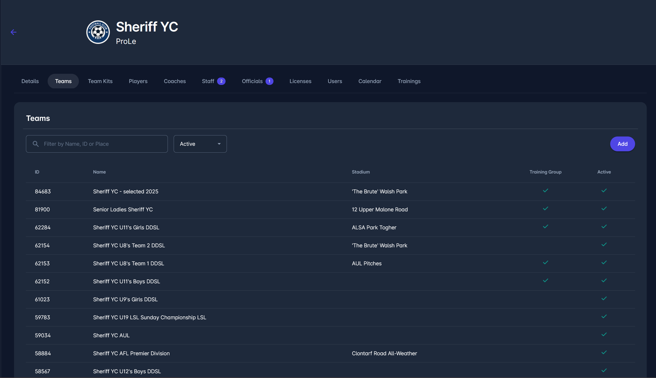Image resolution: width=656 pixels, height=378 pixels.
Task: Open the Team Kits tab
Action: coord(100,81)
